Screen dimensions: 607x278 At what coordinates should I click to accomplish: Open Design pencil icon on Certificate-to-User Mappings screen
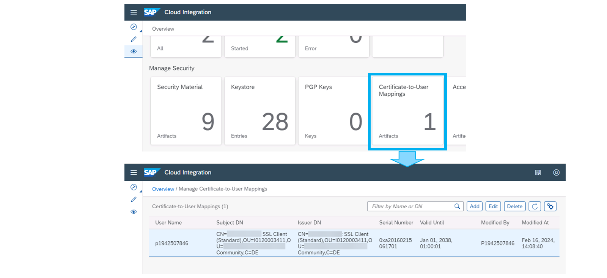tap(134, 199)
